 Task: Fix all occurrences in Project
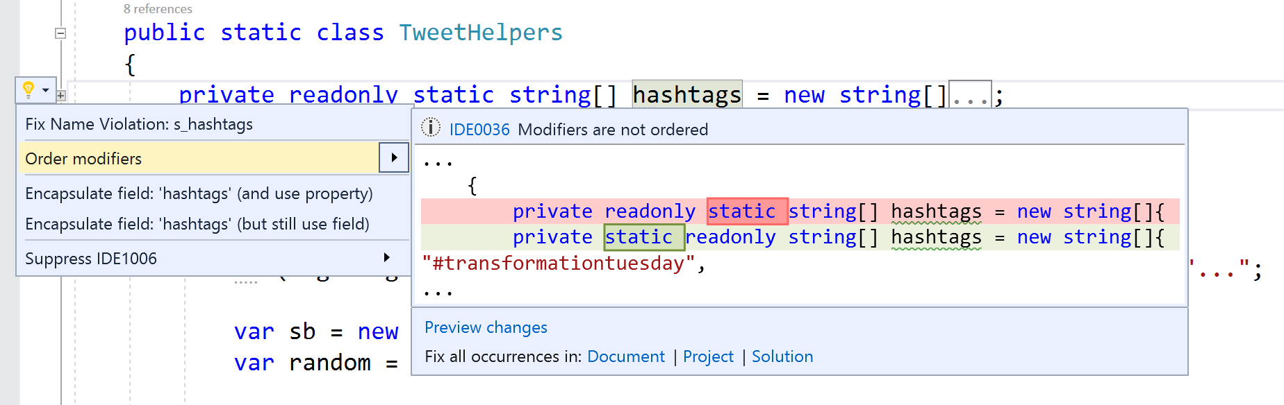(708, 356)
